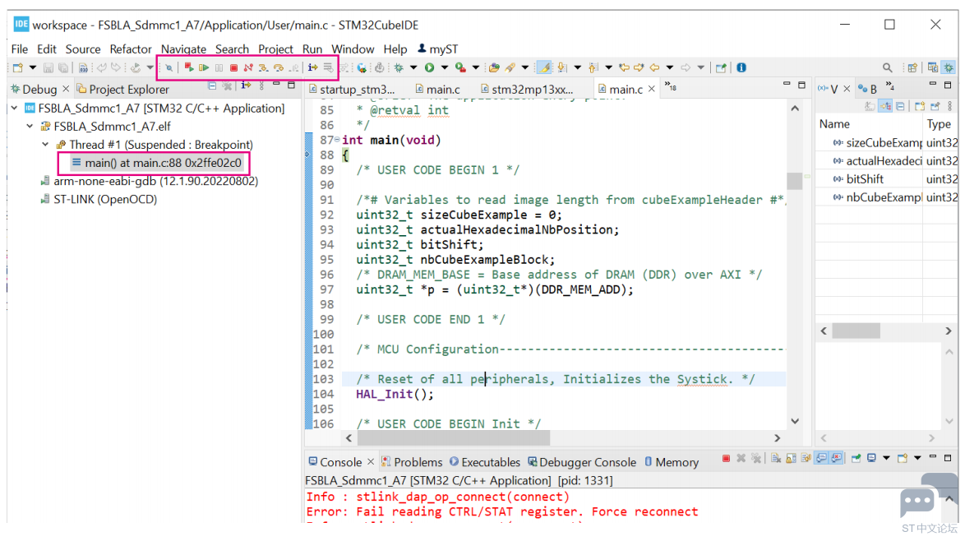
Task: Switch to Project Explorer tab
Action: tap(122, 90)
